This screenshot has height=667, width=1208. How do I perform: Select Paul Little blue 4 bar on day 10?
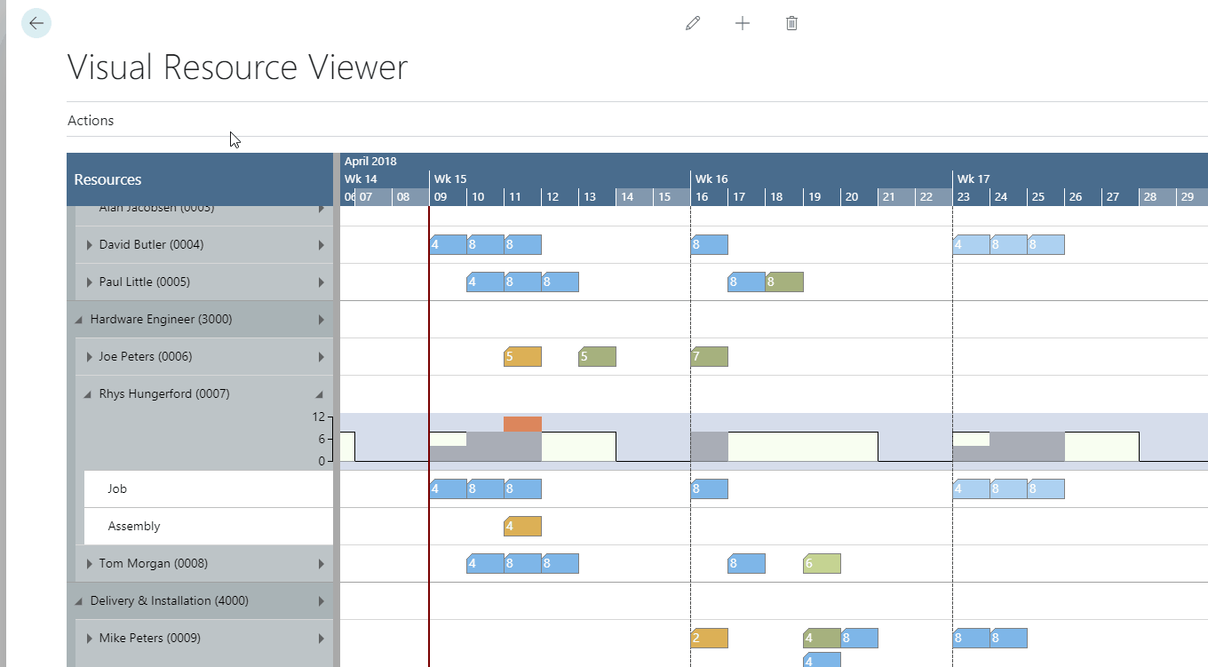point(485,282)
